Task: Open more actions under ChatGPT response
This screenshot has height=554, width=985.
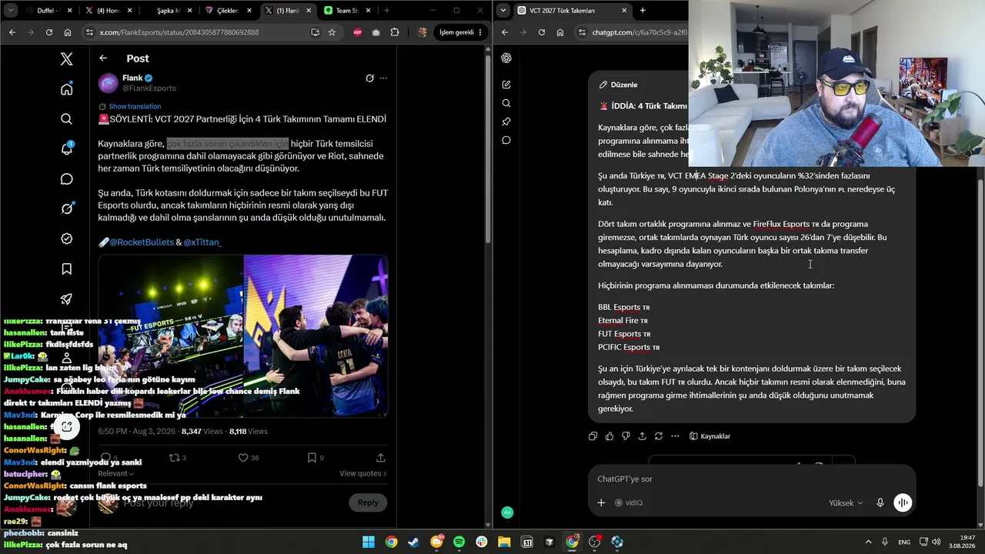Action: coord(675,436)
